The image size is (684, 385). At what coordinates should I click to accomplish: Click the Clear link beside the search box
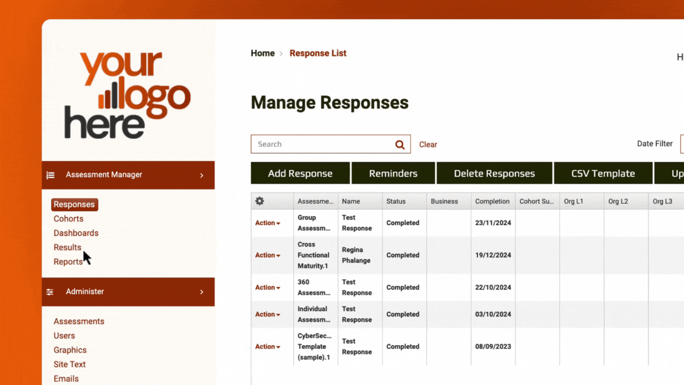click(428, 144)
